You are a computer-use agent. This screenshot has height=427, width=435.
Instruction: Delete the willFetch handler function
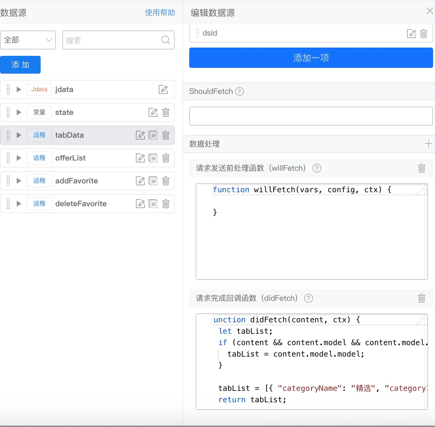click(x=422, y=168)
